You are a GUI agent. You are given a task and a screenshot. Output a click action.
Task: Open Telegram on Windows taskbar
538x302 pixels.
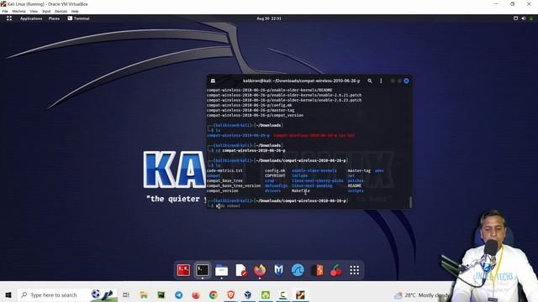(x=179, y=294)
